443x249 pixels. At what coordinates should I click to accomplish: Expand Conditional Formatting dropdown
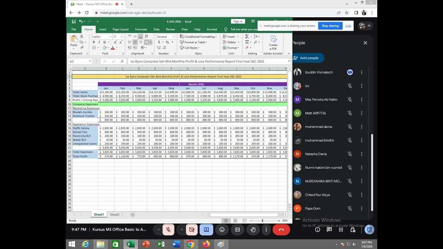coord(216,37)
